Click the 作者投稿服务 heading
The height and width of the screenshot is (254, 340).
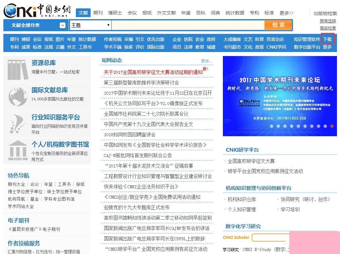pyautogui.click(x=24, y=243)
